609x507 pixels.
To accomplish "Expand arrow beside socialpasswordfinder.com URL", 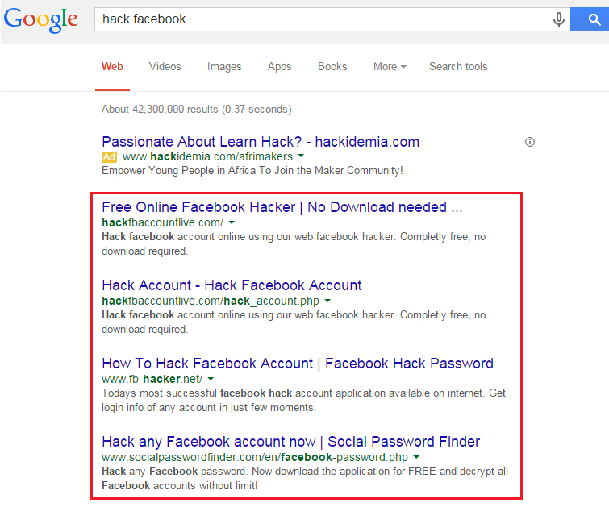I will pos(416,457).
